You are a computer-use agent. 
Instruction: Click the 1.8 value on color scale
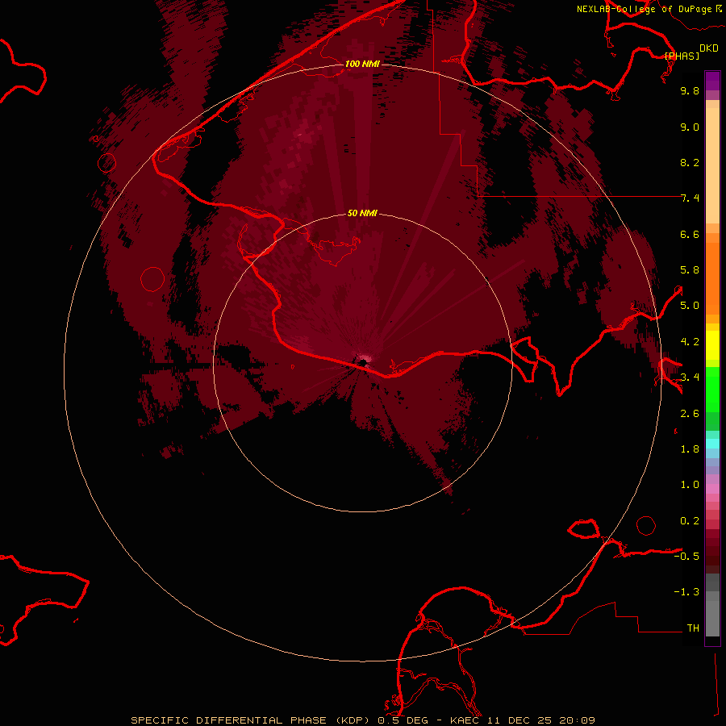[690, 449]
